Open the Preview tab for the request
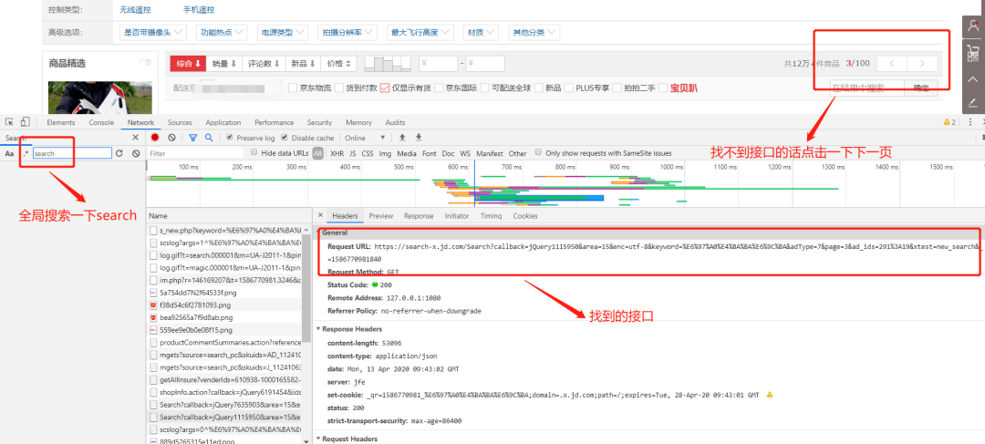985x444 pixels. [x=380, y=216]
